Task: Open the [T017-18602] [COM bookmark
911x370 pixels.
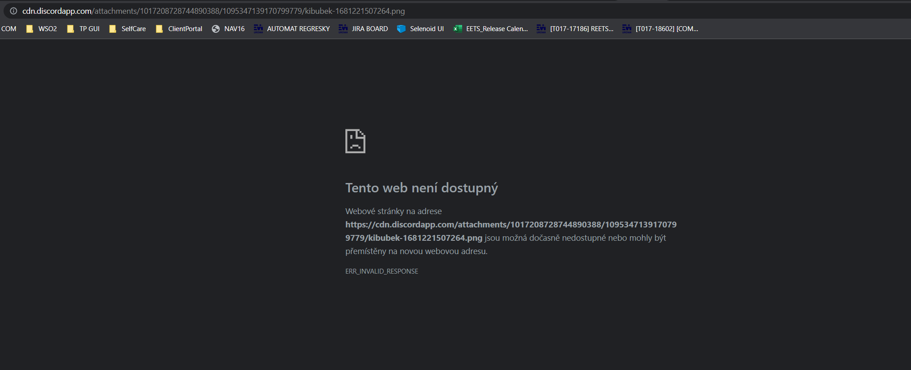Action: coord(660,29)
